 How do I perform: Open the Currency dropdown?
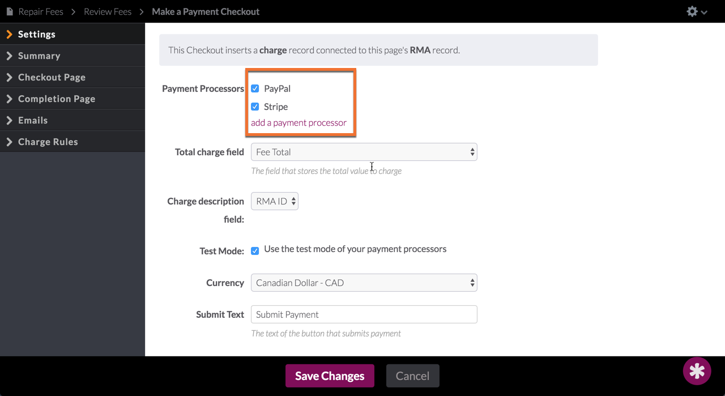pos(364,283)
